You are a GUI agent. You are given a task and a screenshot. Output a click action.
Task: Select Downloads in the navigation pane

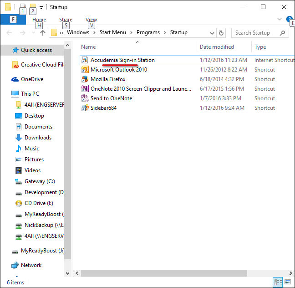point(38,138)
